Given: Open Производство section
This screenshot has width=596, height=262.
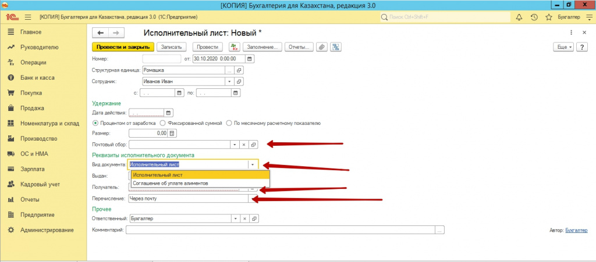Looking at the screenshot, I should 38,138.
